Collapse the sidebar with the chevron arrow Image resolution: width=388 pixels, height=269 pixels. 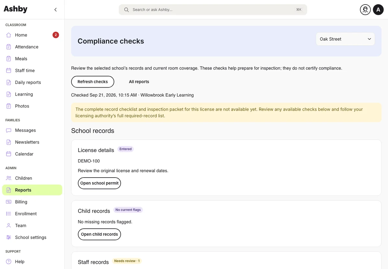(x=56, y=10)
